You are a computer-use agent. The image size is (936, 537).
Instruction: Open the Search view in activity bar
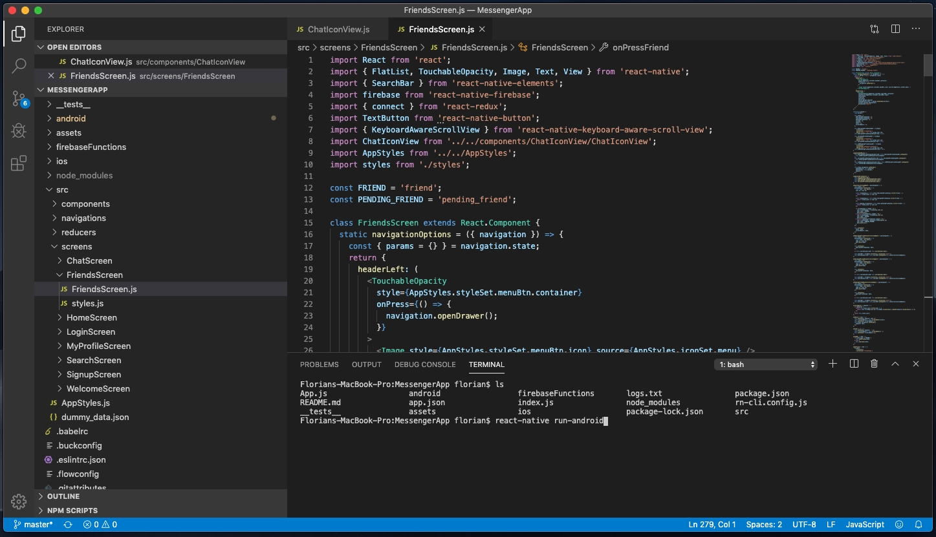(19, 65)
